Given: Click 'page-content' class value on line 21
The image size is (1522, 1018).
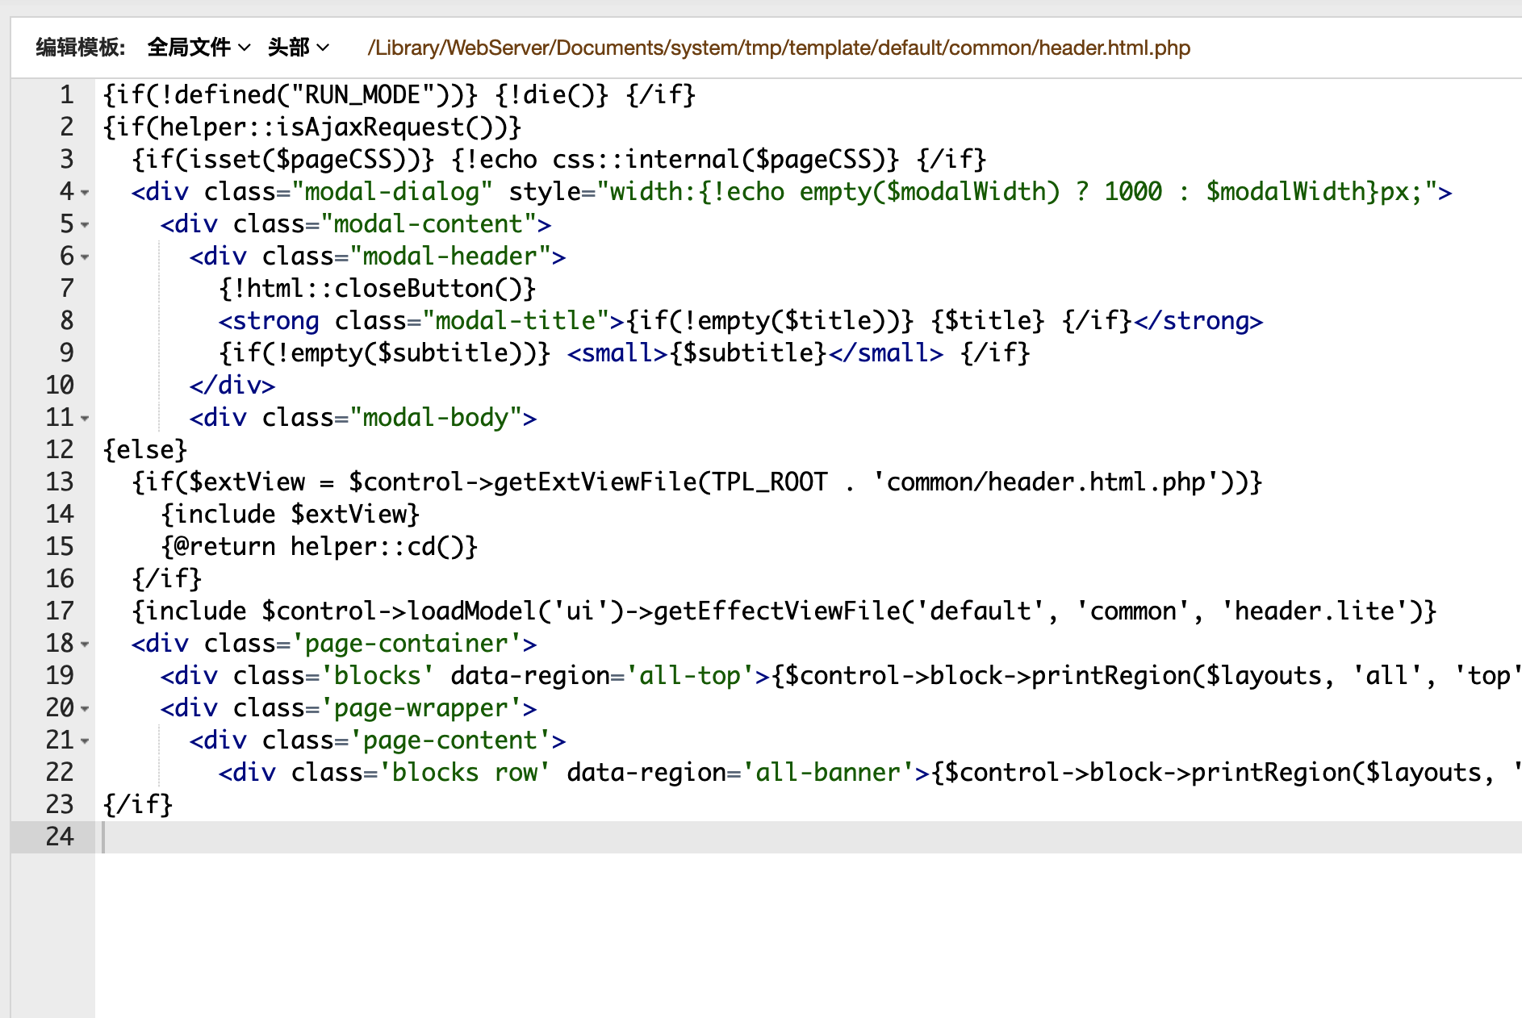Looking at the screenshot, I should pos(449,740).
